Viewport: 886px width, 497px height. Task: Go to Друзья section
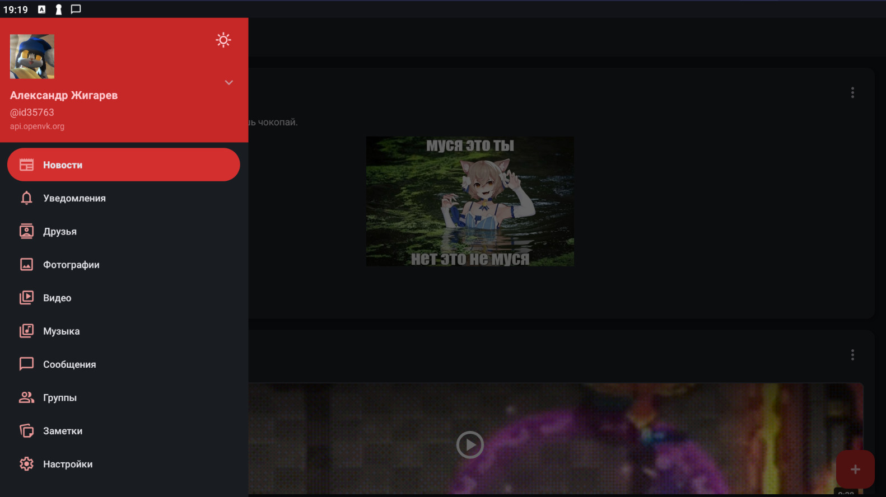[x=124, y=231]
